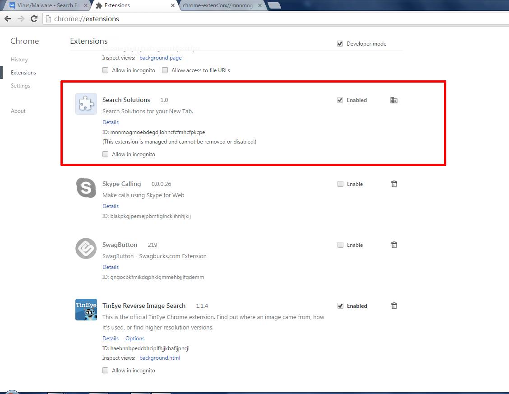Viewport: 509px width, 394px height.
Task: Click the Skype Calling extension logo
Action: 86,188
